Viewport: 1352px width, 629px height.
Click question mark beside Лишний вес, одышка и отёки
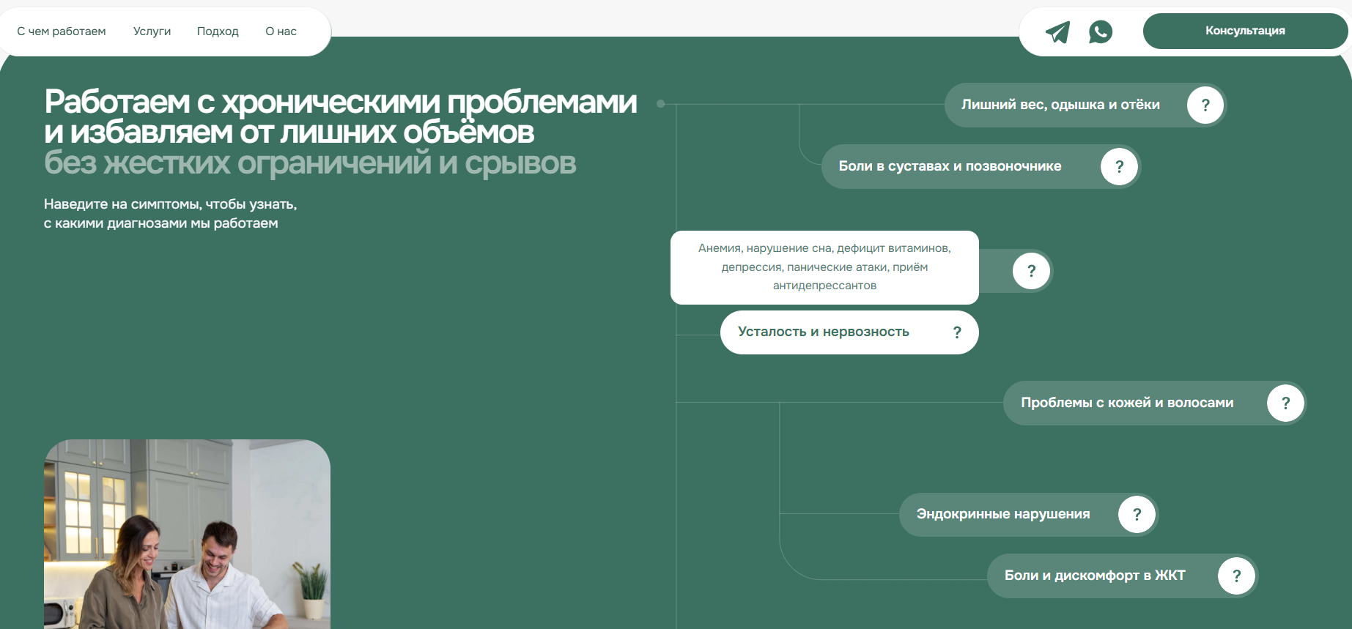[x=1205, y=105]
